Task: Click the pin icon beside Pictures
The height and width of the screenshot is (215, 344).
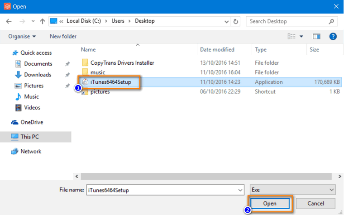Action: [67, 86]
